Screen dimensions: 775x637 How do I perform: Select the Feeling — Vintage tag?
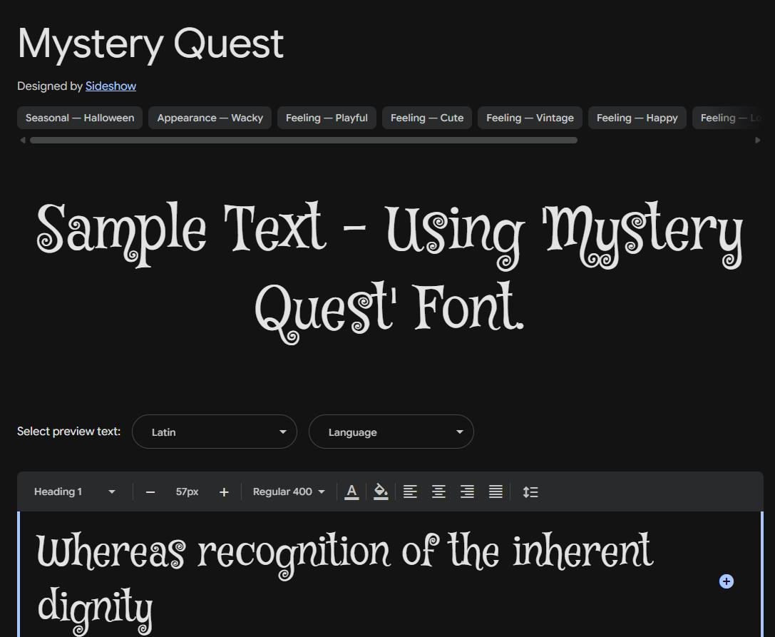tap(530, 118)
